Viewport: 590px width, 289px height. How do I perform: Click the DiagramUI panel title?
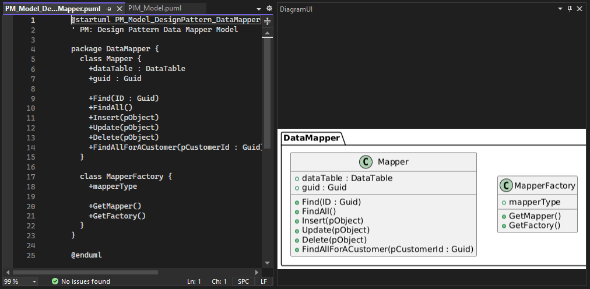coord(296,9)
